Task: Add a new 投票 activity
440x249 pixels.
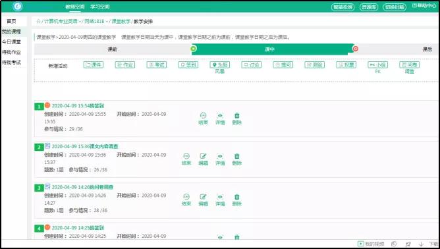Action: tap(346, 65)
